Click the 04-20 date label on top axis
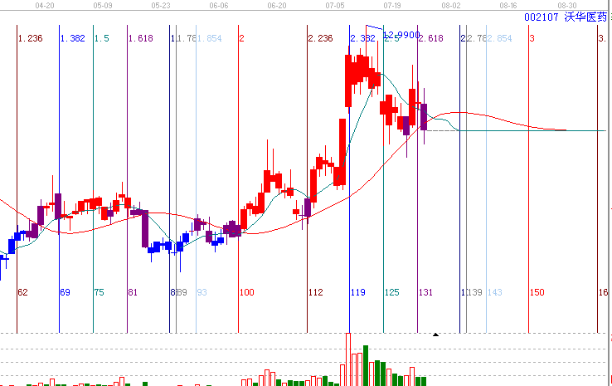 (46, 5)
